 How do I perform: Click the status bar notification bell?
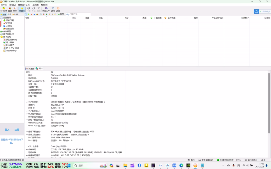(263, 160)
